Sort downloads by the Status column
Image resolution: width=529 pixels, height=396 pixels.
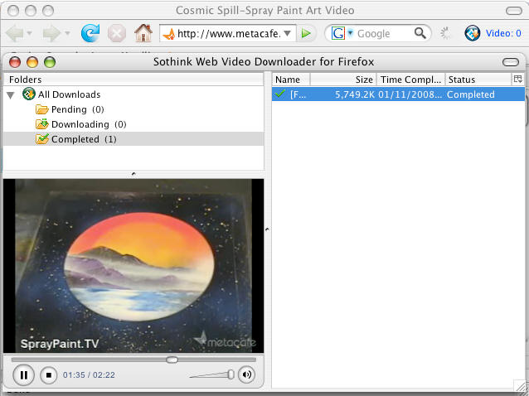point(478,80)
